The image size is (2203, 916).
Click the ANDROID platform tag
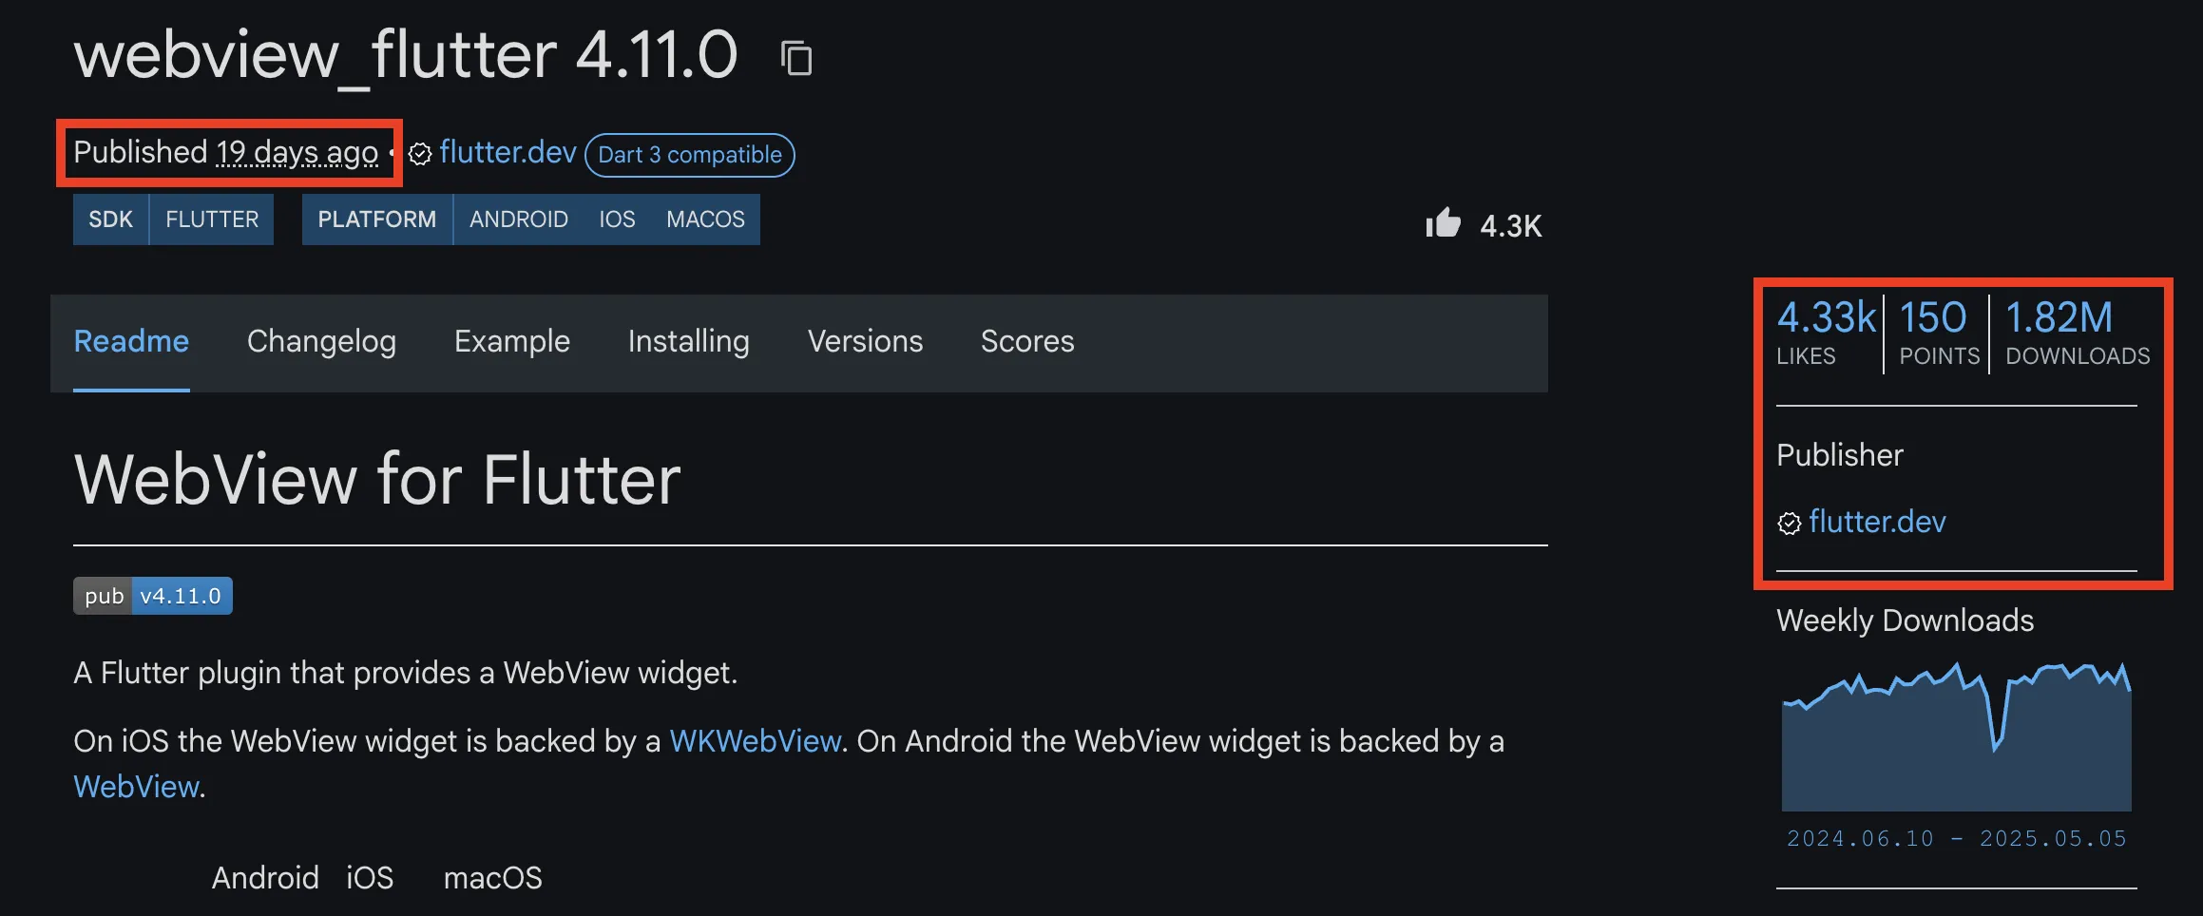pyautogui.click(x=519, y=219)
